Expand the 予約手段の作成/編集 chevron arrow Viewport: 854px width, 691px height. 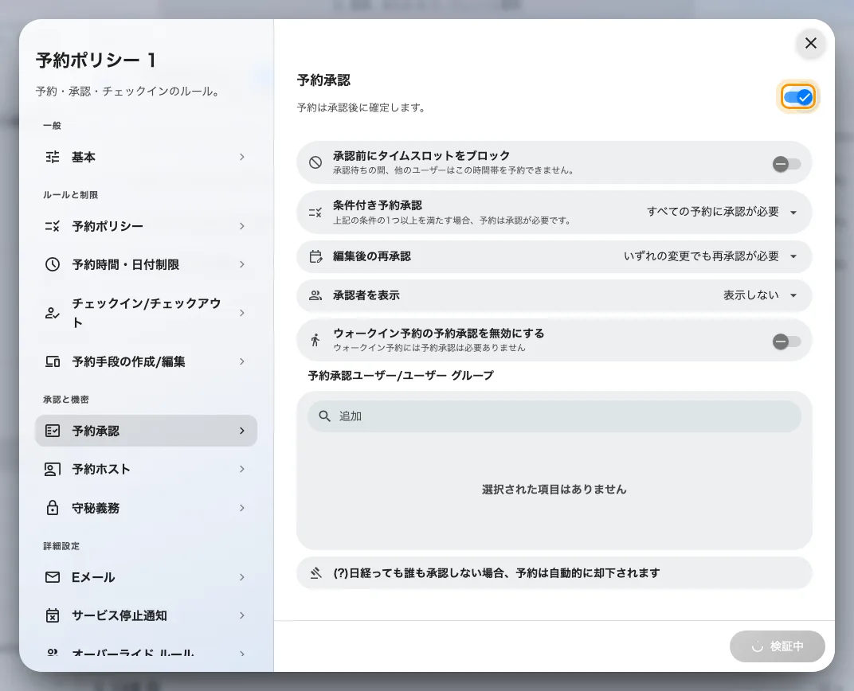click(242, 361)
